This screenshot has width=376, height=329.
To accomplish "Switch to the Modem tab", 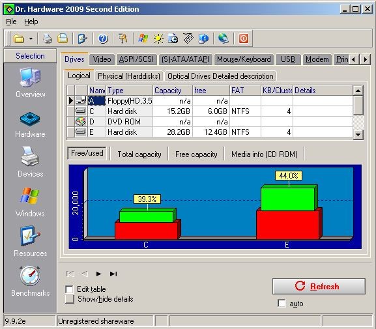I will tap(317, 59).
